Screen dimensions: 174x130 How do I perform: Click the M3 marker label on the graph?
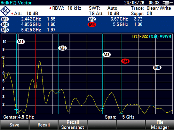point(106,54)
